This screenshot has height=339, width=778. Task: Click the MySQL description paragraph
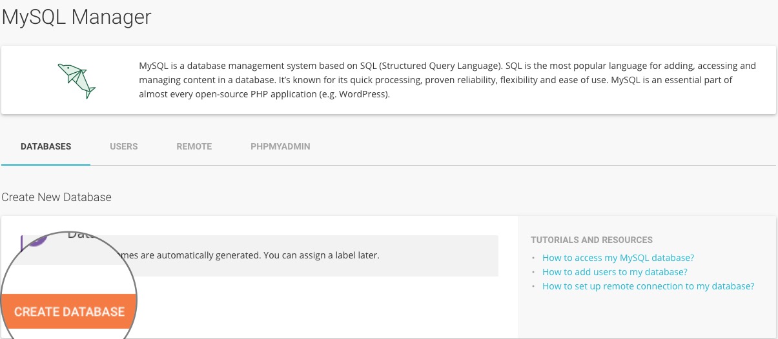(x=447, y=80)
